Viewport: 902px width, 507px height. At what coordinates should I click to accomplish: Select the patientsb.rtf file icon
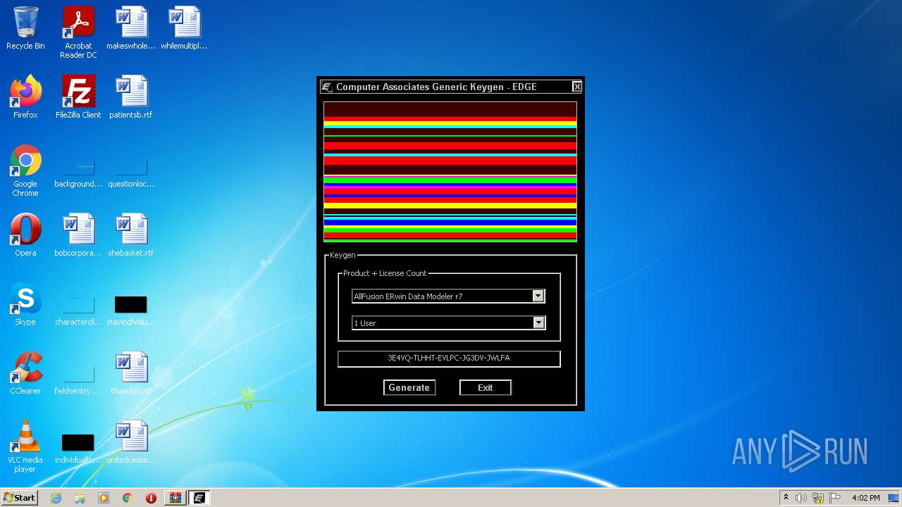131,97
